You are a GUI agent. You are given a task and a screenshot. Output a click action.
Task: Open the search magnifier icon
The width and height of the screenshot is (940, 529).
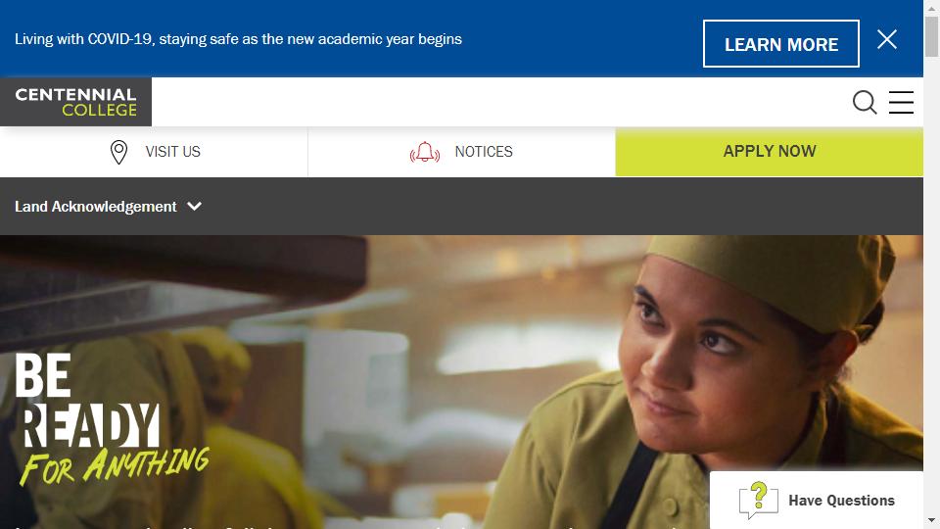(865, 103)
